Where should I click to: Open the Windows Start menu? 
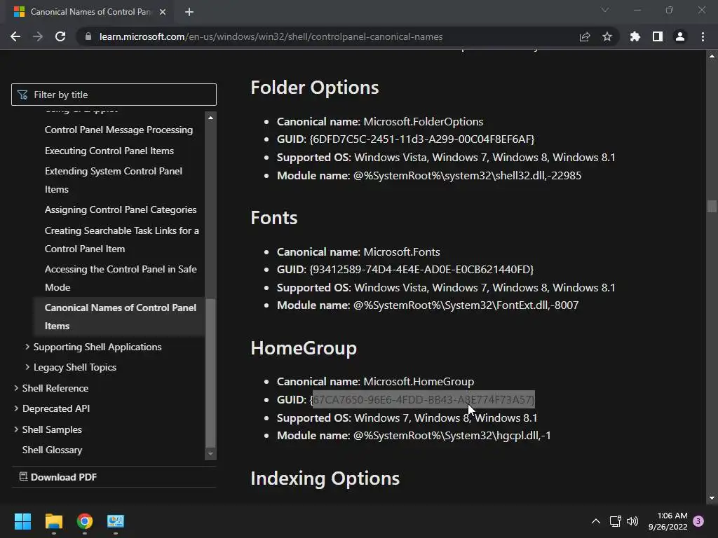point(22,521)
